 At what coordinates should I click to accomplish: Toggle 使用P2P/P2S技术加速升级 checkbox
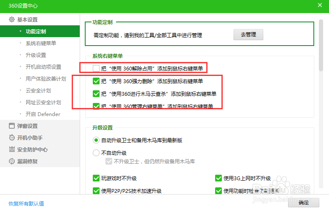click(x=96, y=191)
